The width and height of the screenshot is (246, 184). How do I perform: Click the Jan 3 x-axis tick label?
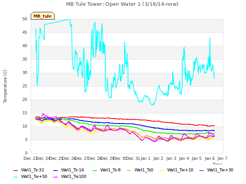171,158
